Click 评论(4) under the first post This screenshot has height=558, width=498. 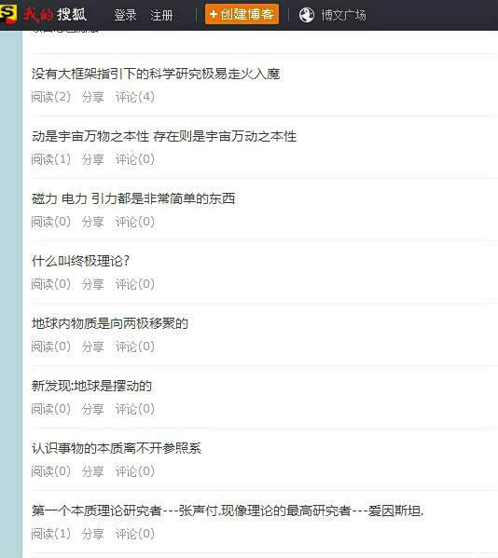135,97
